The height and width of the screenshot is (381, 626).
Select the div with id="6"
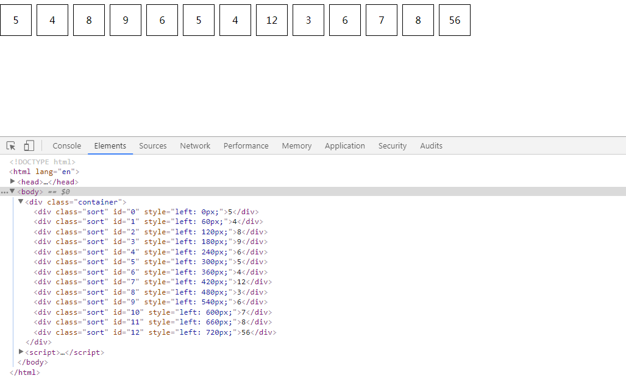[151, 272]
